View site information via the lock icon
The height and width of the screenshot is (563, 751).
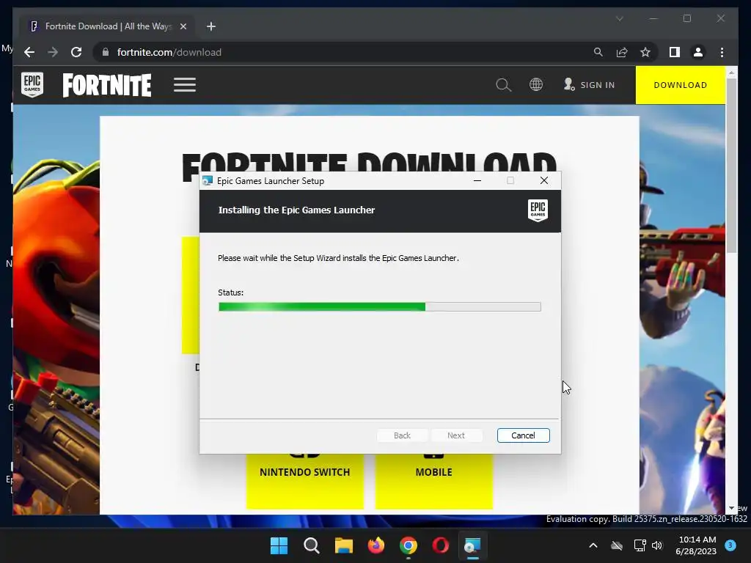coord(106,52)
